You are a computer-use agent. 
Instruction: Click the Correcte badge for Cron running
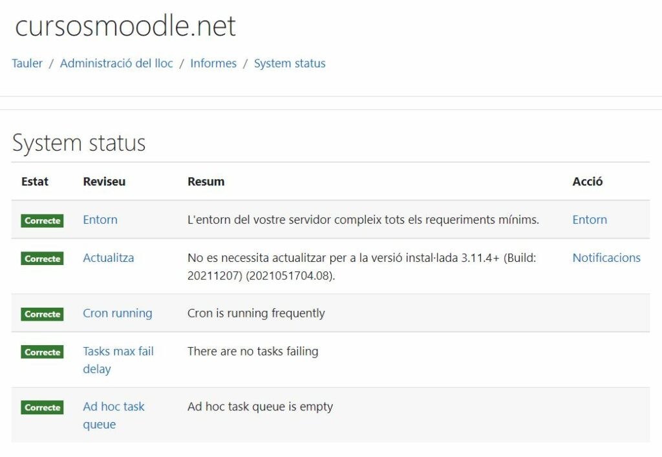[x=42, y=314]
